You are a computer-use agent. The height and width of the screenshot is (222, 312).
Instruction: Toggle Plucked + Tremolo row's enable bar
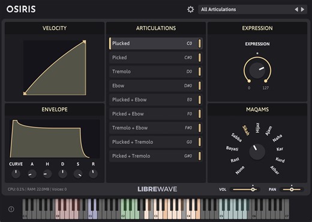click(199, 142)
